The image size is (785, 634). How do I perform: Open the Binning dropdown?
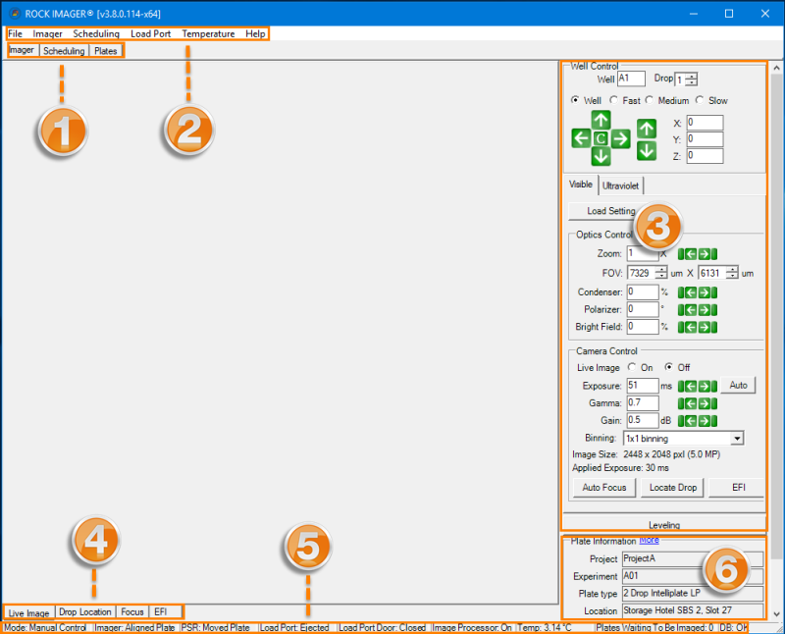pyautogui.click(x=737, y=438)
